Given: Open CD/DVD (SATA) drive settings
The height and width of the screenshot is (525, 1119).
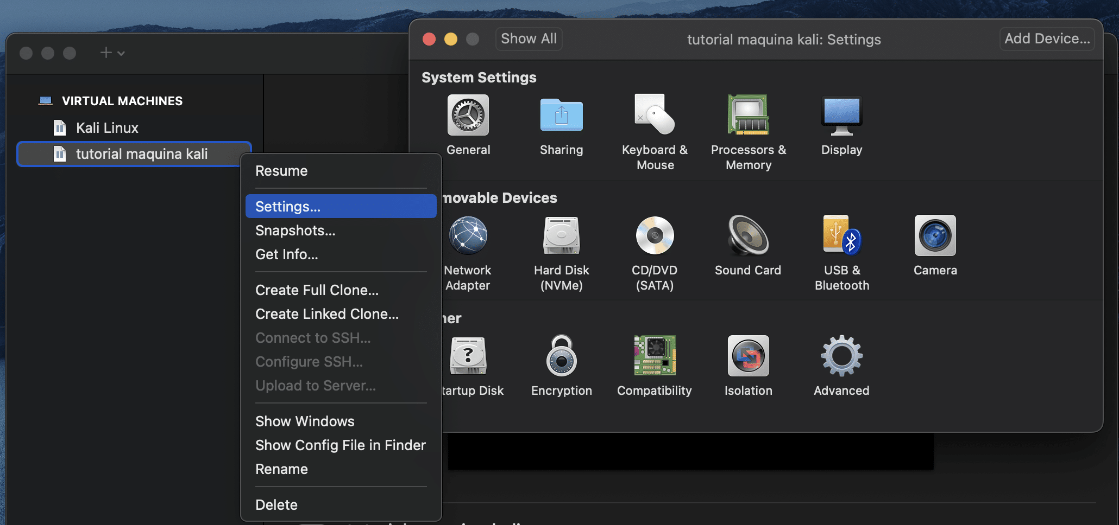Looking at the screenshot, I should click(x=655, y=236).
